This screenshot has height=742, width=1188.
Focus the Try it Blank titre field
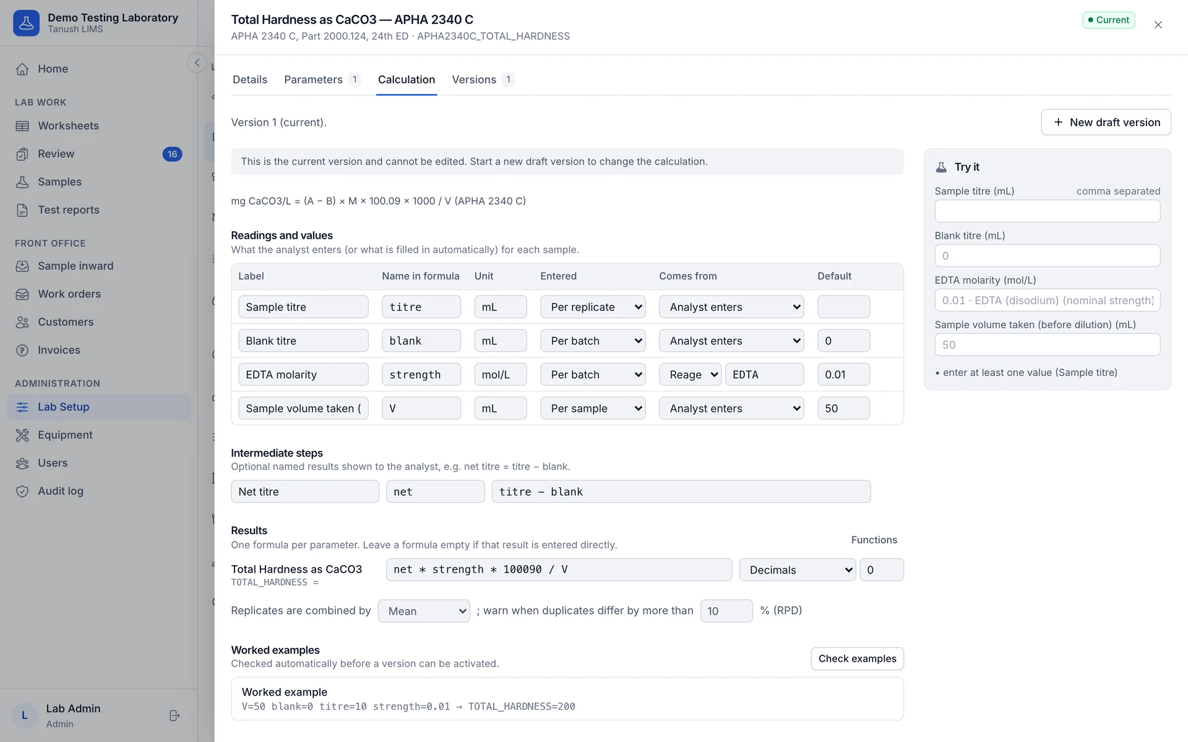(x=1047, y=256)
